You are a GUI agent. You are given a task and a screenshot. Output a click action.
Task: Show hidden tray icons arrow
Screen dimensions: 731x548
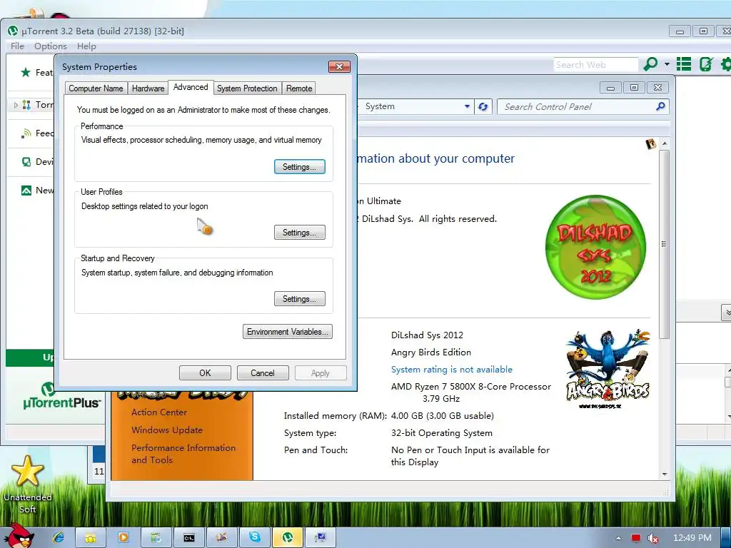[x=618, y=538]
